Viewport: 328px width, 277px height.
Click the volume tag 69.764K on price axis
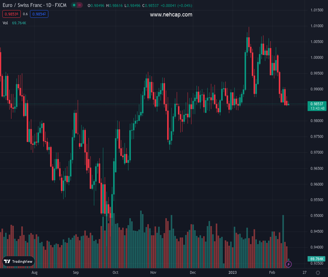pos(317,259)
